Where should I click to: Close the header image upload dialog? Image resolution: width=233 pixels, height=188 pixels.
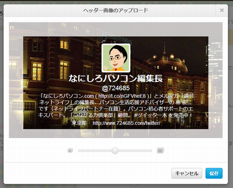(x=222, y=10)
